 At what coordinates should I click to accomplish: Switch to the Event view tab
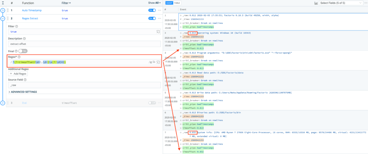click(x=170, y=3)
